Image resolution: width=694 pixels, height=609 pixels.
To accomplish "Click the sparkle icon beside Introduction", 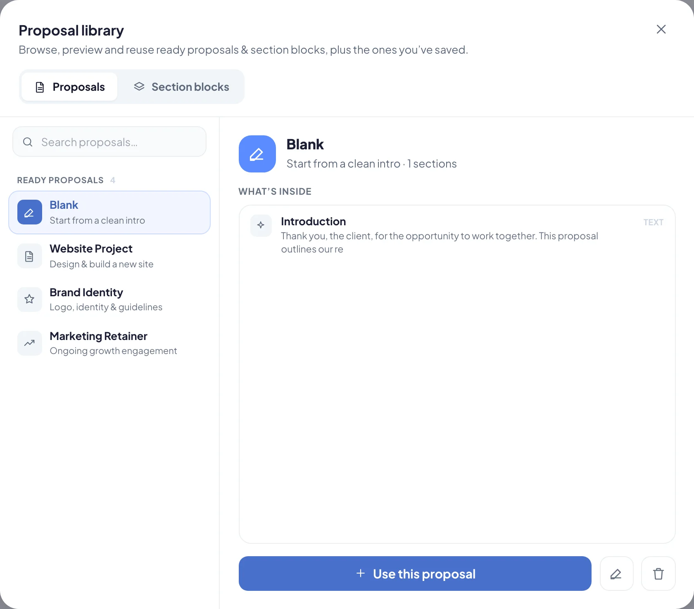I will tap(261, 225).
